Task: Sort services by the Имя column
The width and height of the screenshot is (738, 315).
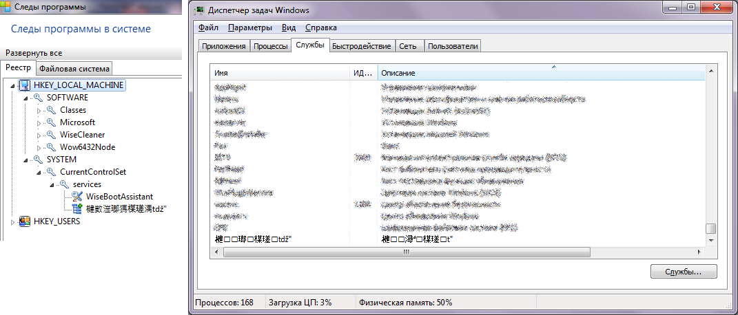Action: click(x=280, y=73)
